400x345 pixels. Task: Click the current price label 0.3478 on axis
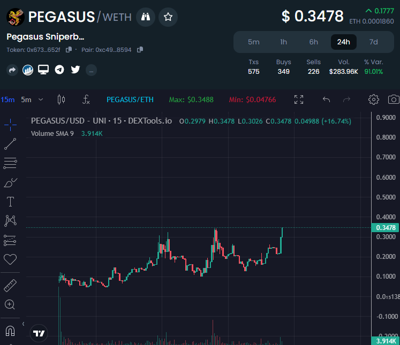tap(385, 227)
